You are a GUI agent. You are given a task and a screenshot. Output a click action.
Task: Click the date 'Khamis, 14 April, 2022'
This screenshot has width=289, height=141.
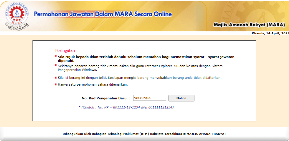click(x=270, y=33)
